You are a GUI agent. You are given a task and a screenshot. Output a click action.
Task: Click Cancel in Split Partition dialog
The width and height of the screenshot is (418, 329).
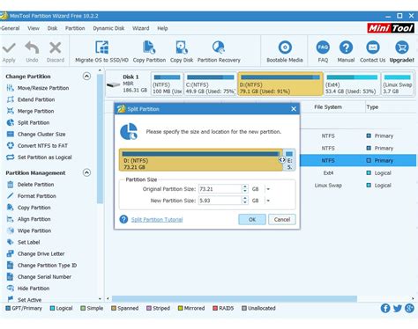282,219
